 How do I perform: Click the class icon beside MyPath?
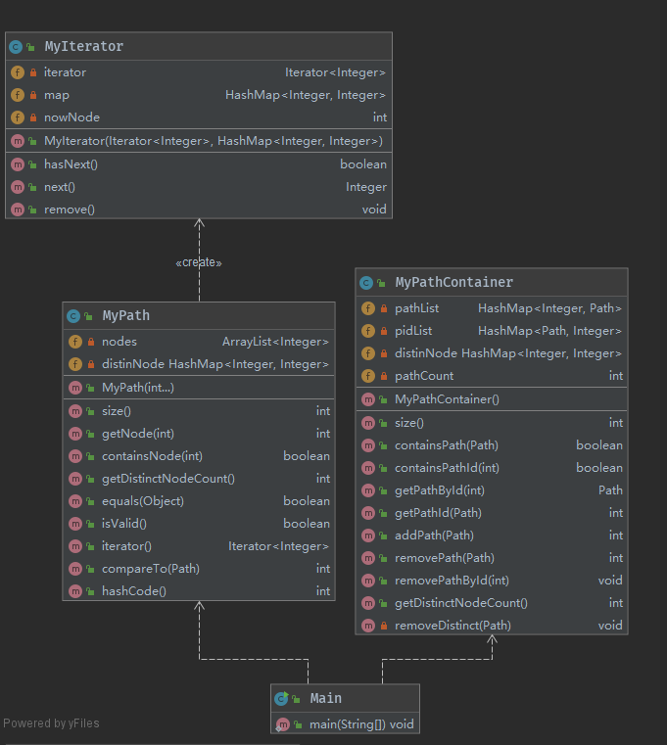pos(73,316)
